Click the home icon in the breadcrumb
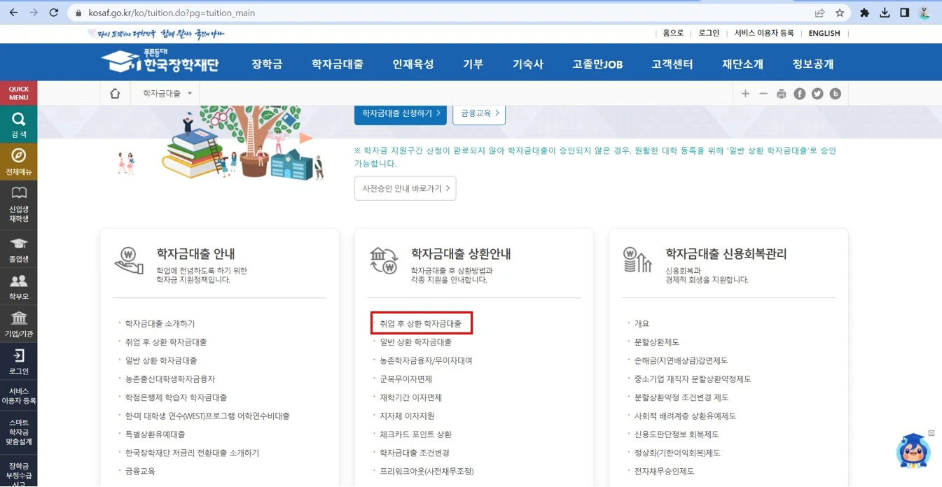Viewport: 942px width, 487px height. [x=115, y=92]
